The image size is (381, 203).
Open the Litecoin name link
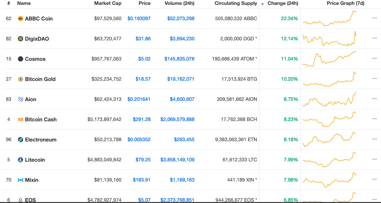pos(35,160)
